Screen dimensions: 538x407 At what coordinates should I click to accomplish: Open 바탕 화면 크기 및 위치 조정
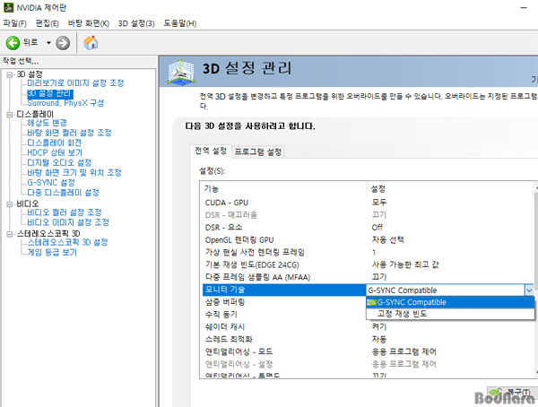[74, 173]
